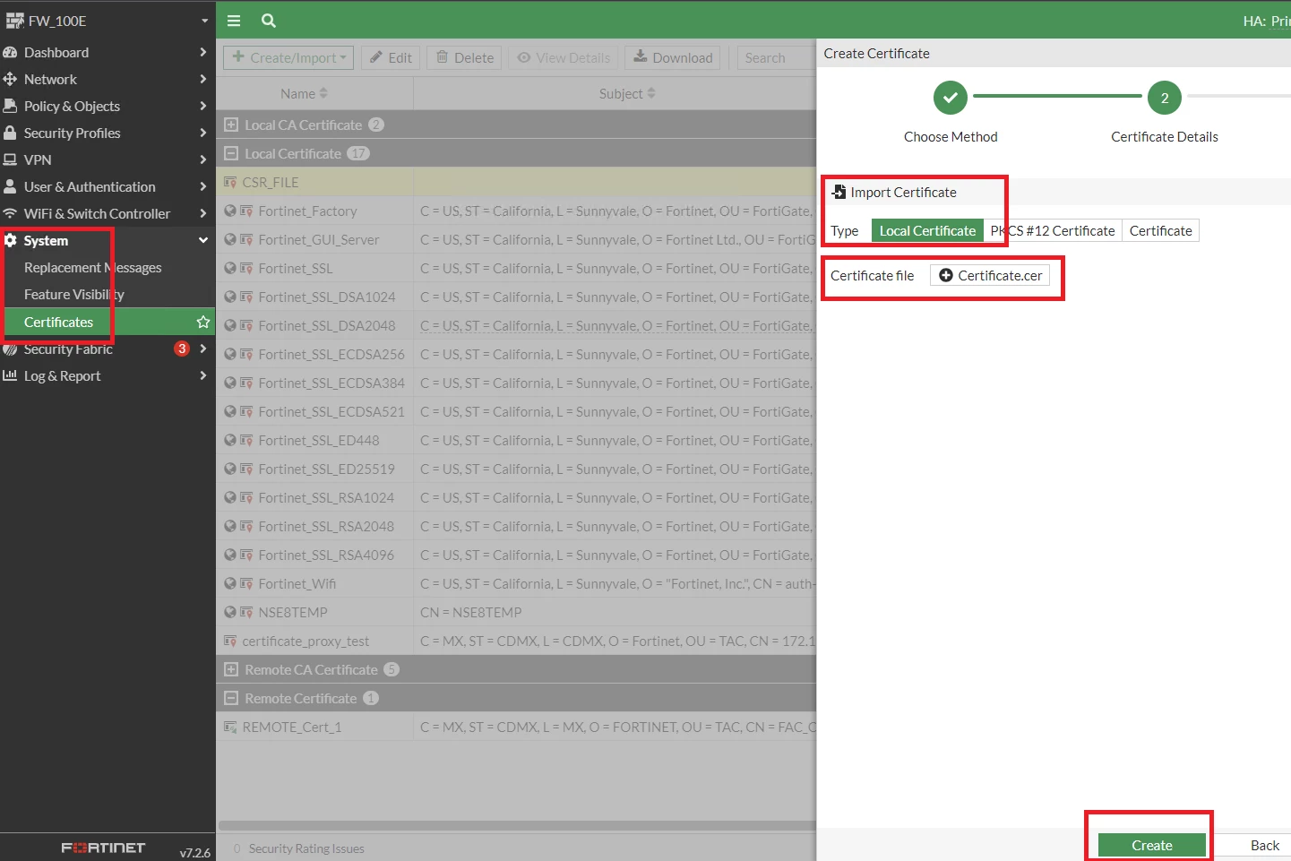Collapse the Remote Certificate group

point(231,698)
